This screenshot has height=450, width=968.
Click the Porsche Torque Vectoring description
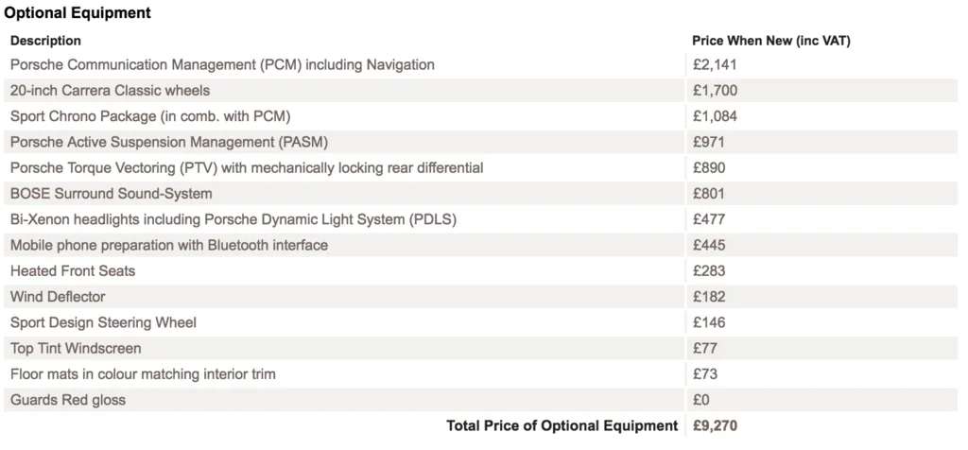pyautogui.click(x=247, y=168)
